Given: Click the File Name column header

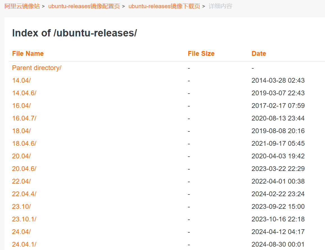Looking at the screenshot, I should [28, 54].
